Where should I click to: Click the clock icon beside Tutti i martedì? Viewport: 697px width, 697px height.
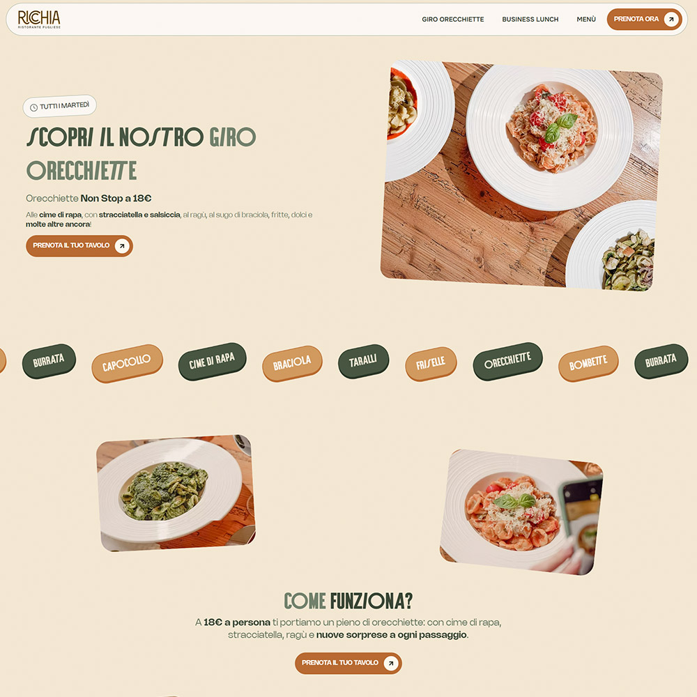[x=33, y=107]
